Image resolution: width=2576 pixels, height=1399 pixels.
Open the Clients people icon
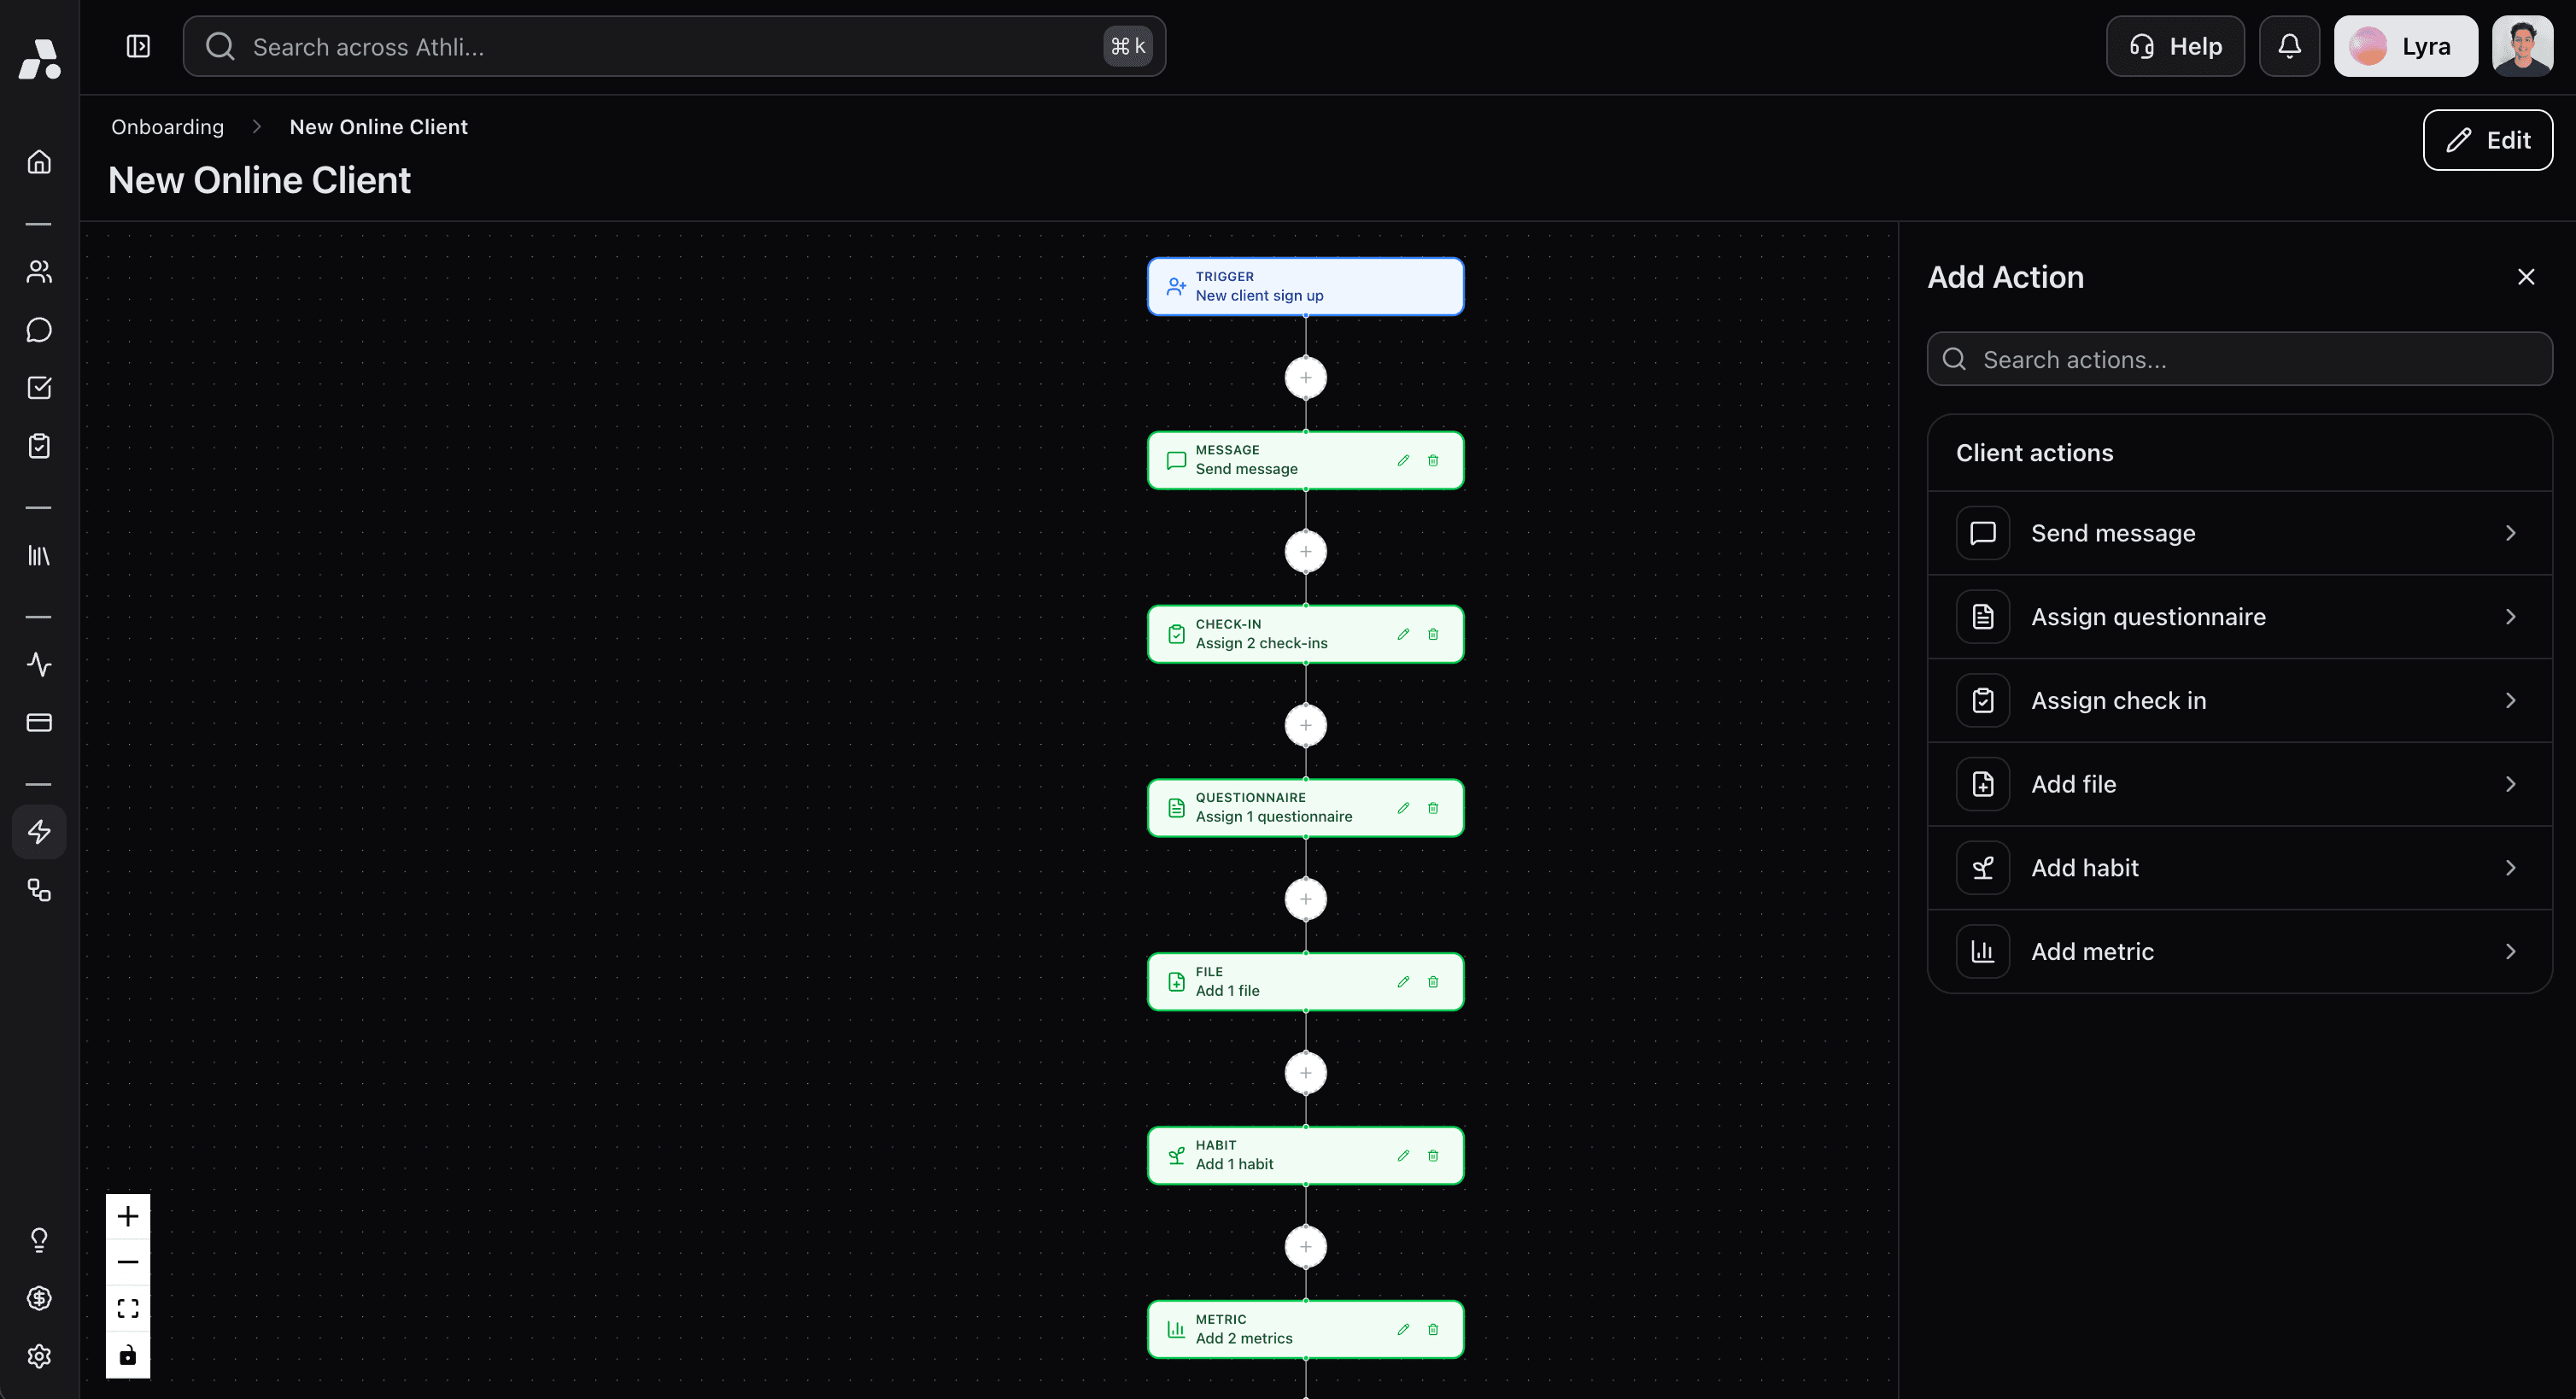[x=39, y=272]
